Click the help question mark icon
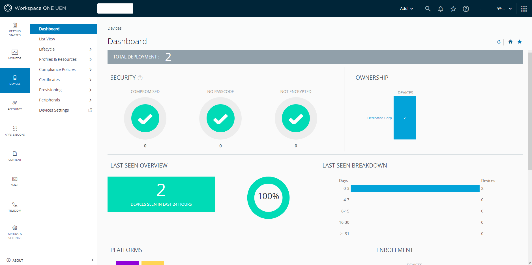This screenshot has height=265, width=532. coord(466,8)
